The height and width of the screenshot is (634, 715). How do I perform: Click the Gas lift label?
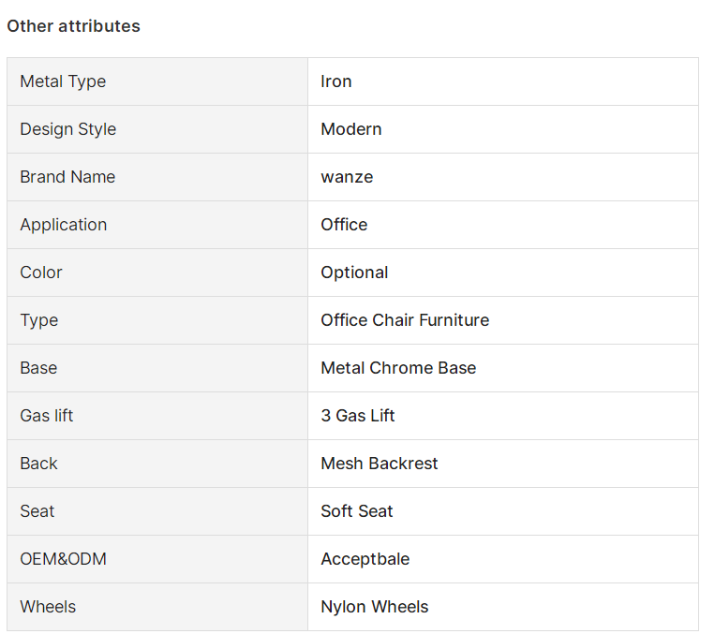coord(47,416)
